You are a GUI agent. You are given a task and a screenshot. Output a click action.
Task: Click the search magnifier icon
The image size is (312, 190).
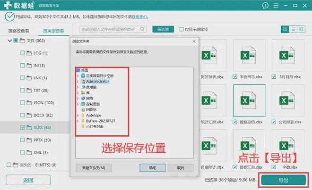click(142, 29)
